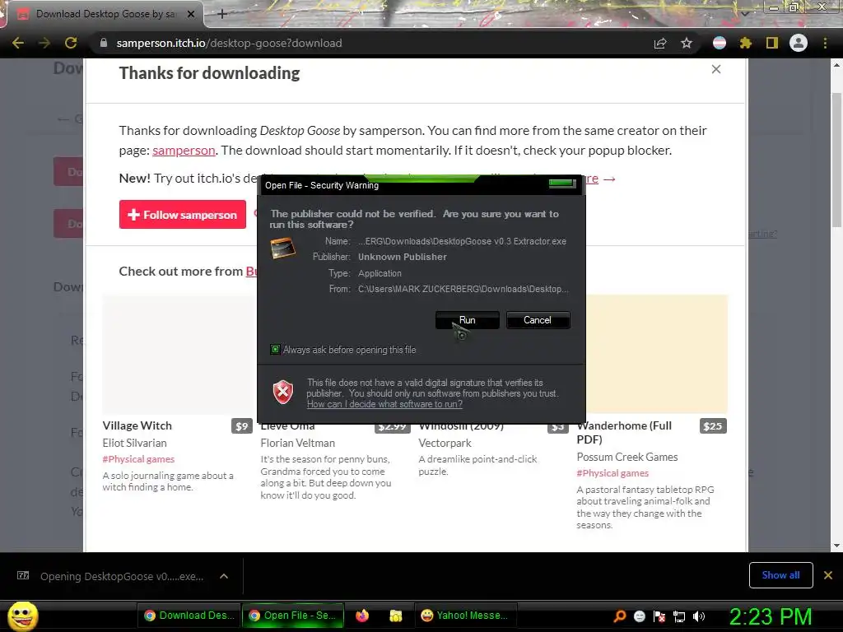The width and height of the screenshot is (843, 632).
Task: Click the #Physical games tag under Wanderhome
Action: click(x=612, y=473)
